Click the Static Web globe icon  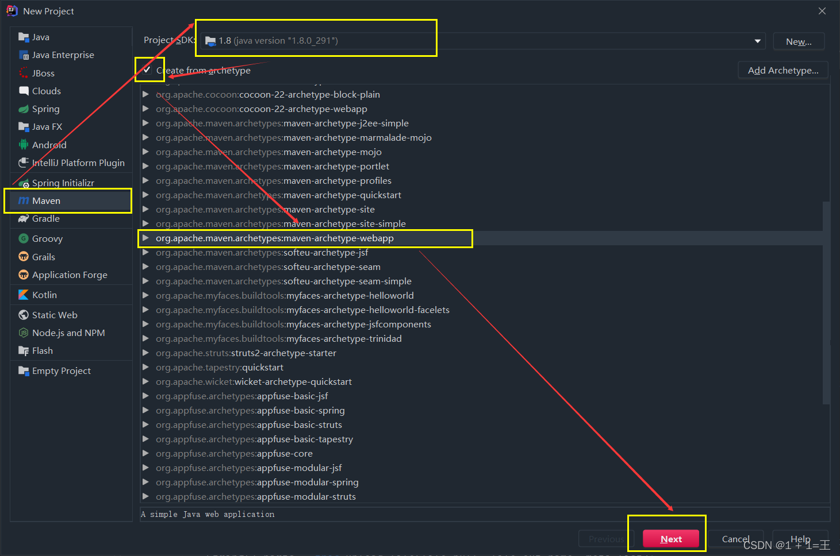(24, 315)
